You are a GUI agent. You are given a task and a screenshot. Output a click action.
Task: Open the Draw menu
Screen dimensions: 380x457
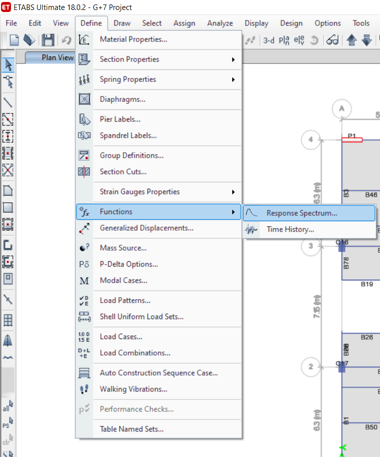(122, 23)
